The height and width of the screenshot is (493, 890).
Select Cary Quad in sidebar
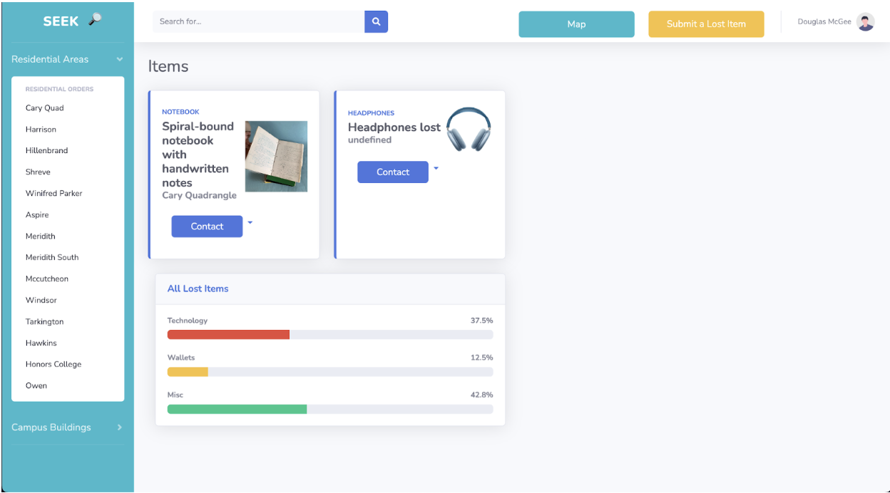[x=45, y=108]
